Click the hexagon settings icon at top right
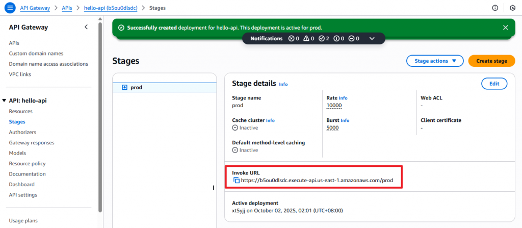 pos(512,8)
